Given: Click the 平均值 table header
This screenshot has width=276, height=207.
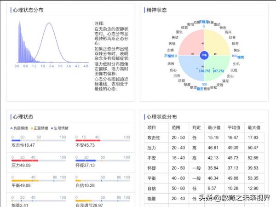Looking at the screenshot, I should (x=234, y=127).
